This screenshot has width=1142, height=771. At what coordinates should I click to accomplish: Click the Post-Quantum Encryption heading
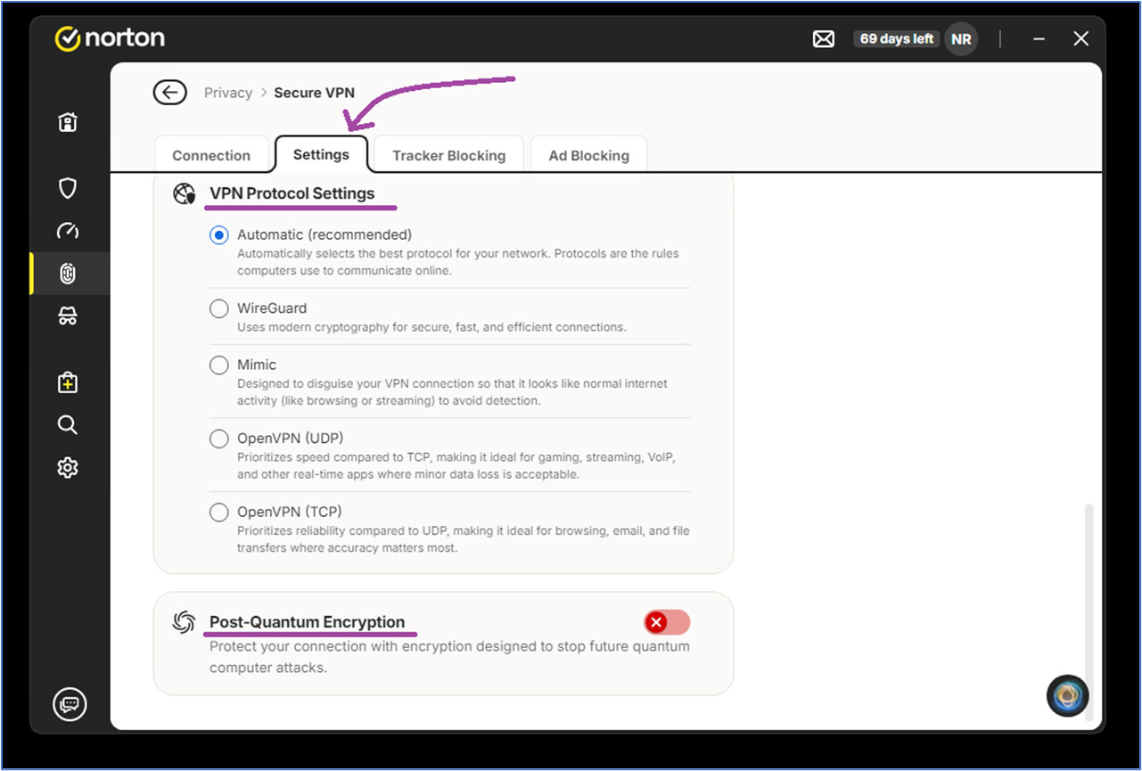(x=307, y=622)
